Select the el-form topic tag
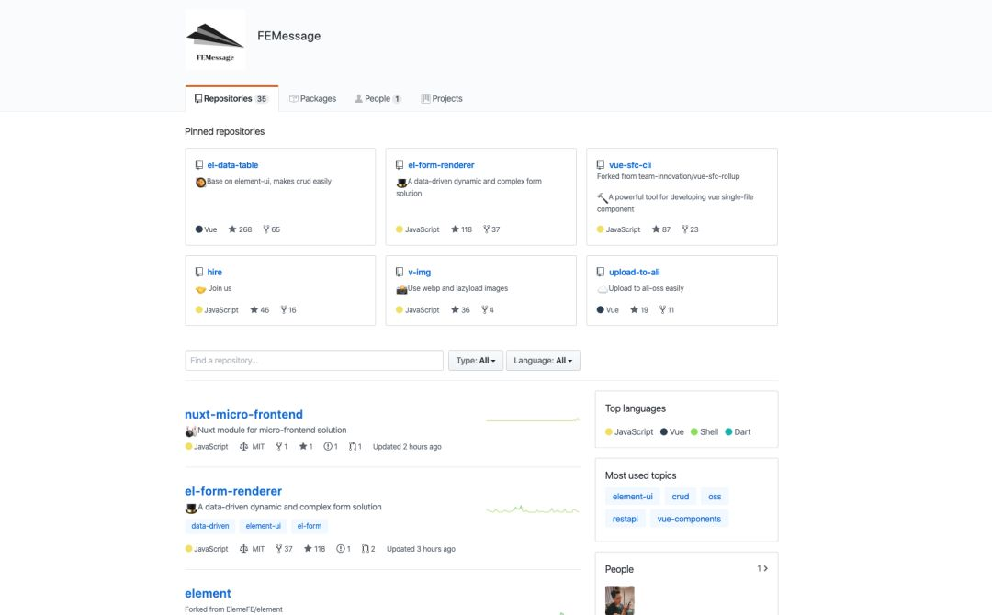The image size is (992, 615). [x=310, y=526]
